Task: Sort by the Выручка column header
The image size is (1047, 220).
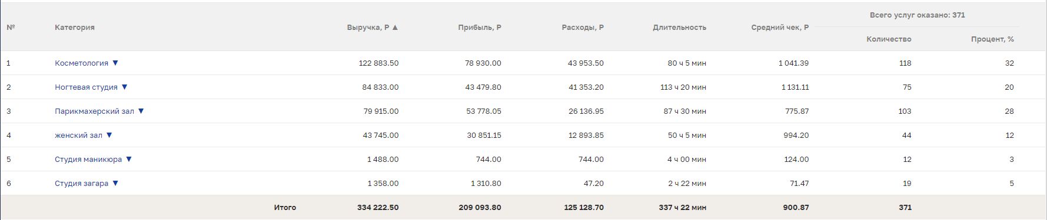Action: (x=368, y=27)
